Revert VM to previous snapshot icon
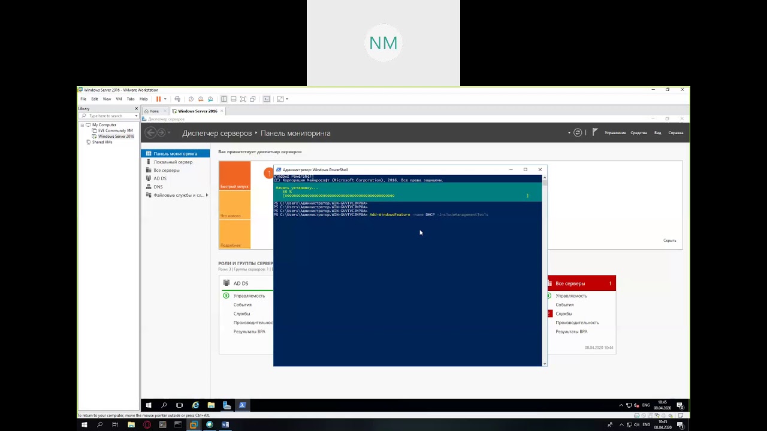 (201, 99)
